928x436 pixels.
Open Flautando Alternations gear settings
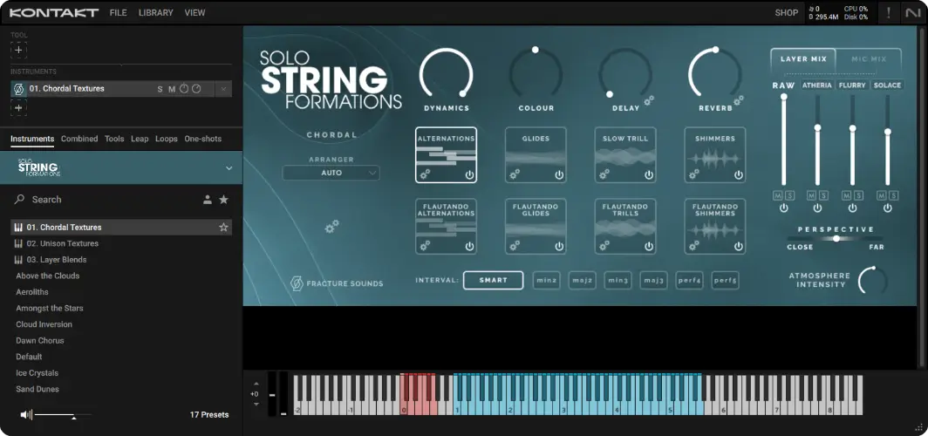click(x=425, y=246)
